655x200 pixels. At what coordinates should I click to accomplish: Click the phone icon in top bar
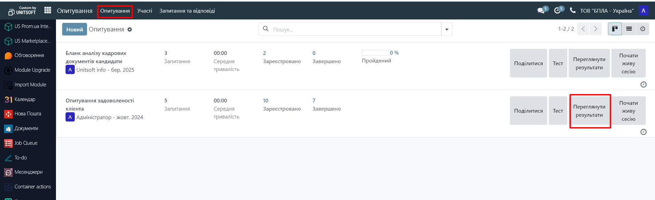573,10
